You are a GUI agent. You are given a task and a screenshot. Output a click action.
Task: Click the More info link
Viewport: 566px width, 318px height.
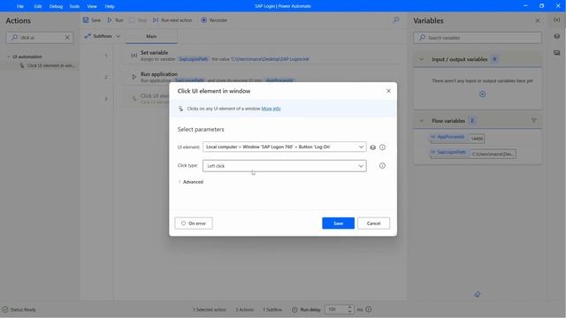(x=271, y=109)
